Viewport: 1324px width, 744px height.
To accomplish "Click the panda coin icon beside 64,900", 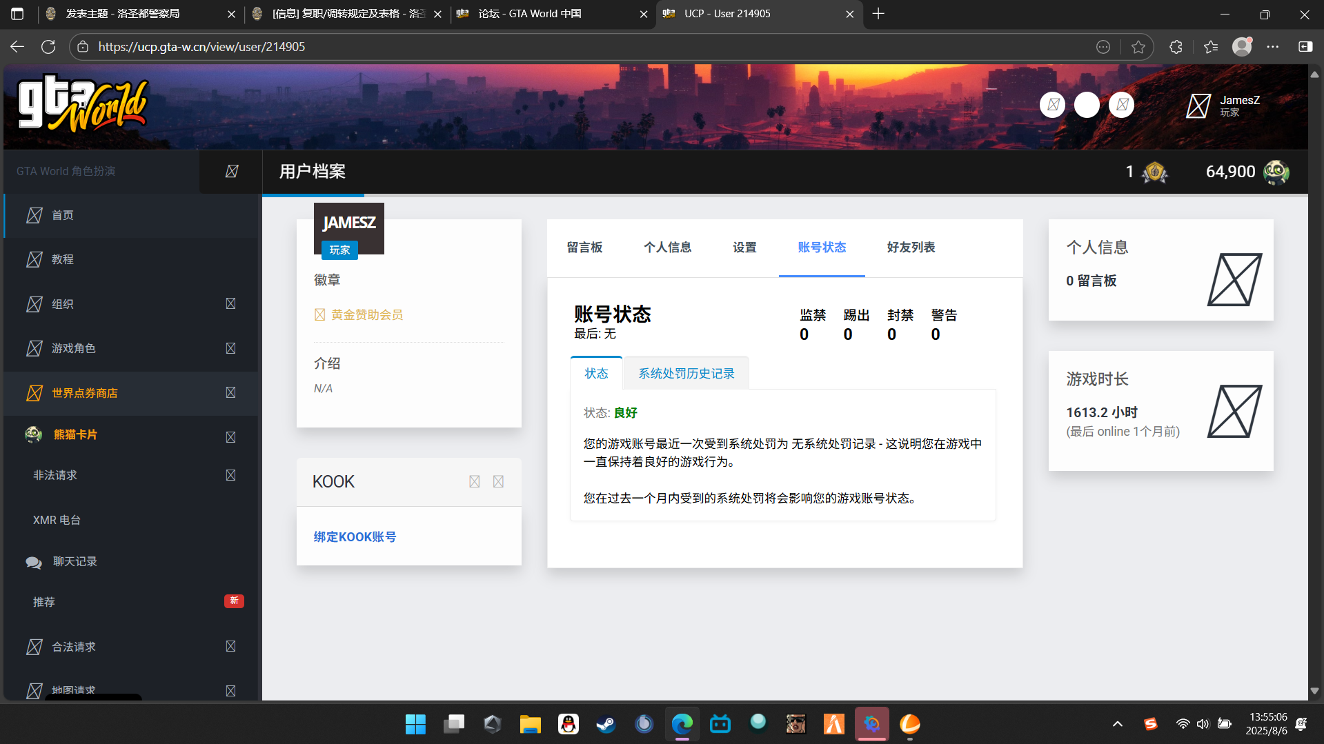I will click(x=1276, y=172).
